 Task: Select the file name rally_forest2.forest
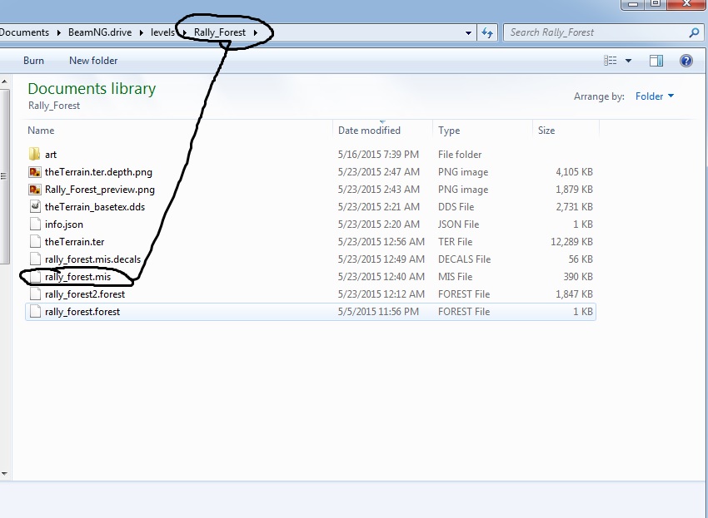(85, 294)
